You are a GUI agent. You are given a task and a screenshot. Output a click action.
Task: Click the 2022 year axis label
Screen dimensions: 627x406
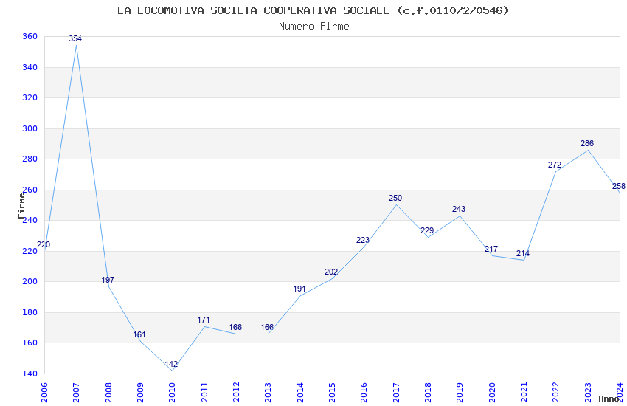pos(556,392)
